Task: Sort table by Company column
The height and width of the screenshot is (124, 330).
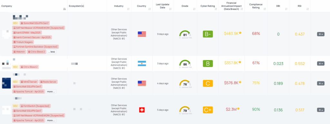Action: 64,9
